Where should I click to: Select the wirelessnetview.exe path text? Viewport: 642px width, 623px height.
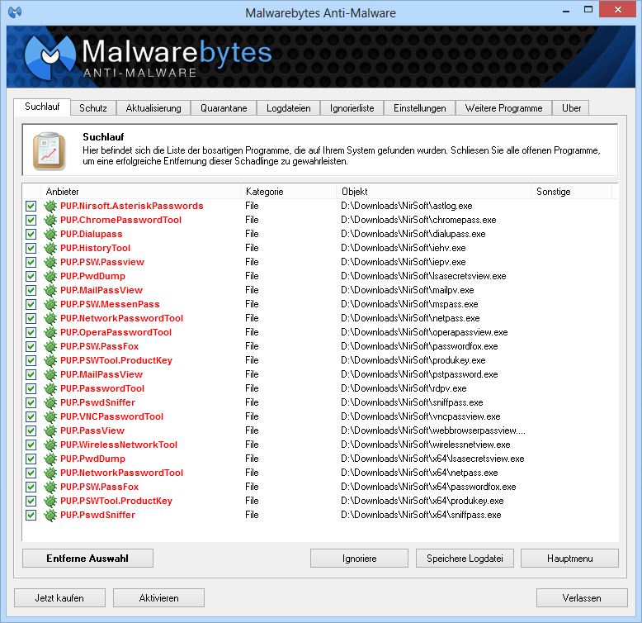(426, 445)
